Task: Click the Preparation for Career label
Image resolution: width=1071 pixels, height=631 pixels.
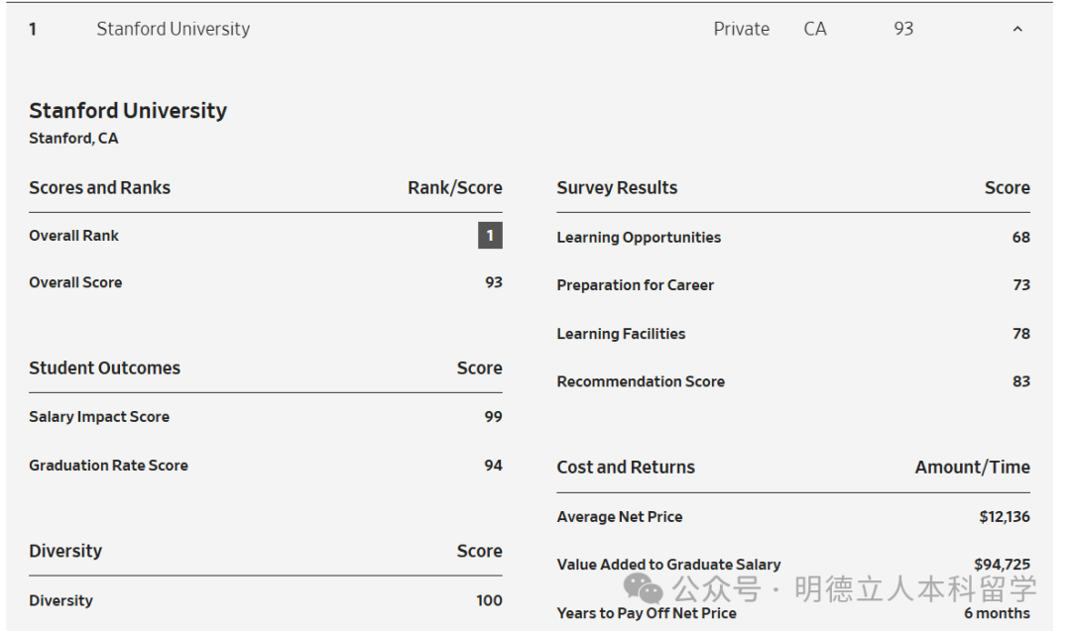Action: (x=635, y=285)
